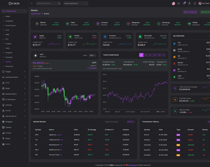Click the Compare link
The height and width of the screenshot is (167, 210).
(92, 68)
